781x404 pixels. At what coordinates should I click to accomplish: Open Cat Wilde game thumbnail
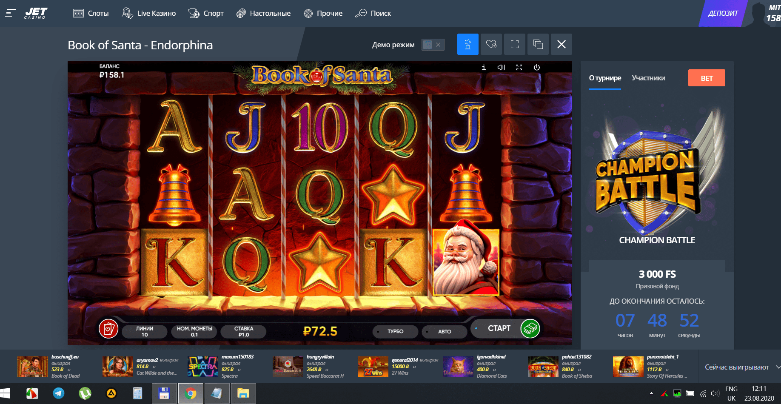118,367
